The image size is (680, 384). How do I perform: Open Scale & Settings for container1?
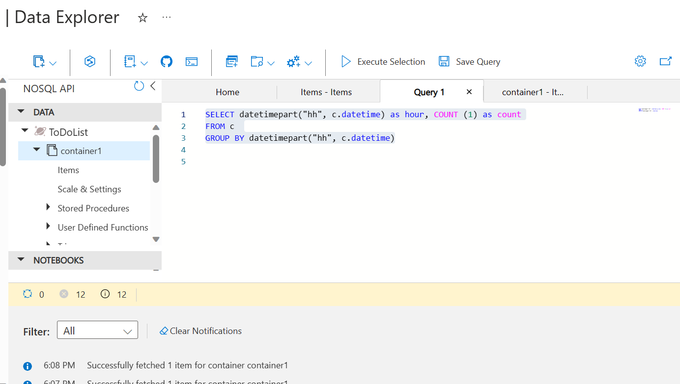[x=89, y=189]
